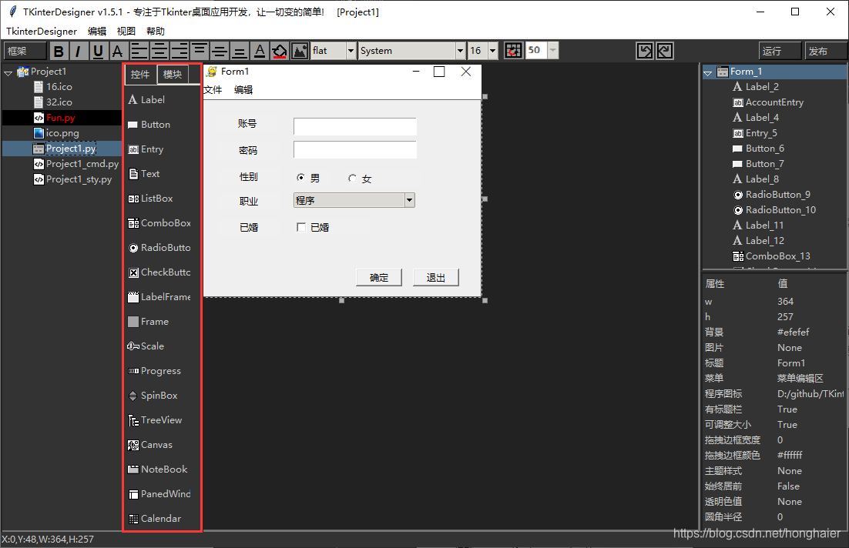Select Project1_cmd.py file
Image resolution: width=849 pixels, height=548 pixels.
click(x=82, y=164)
